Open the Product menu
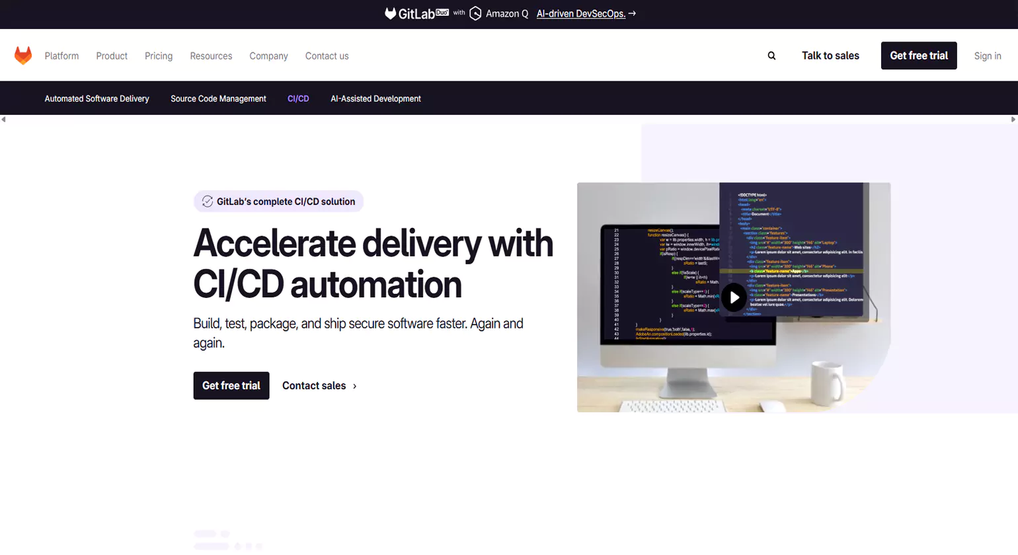Viewport: 1018px width, 555px height. point(111,55)
